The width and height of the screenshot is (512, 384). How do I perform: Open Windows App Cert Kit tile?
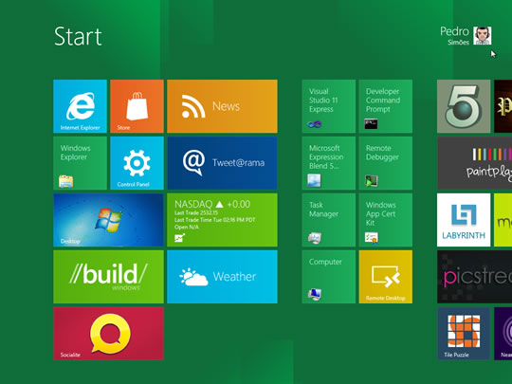pos(386,220)
